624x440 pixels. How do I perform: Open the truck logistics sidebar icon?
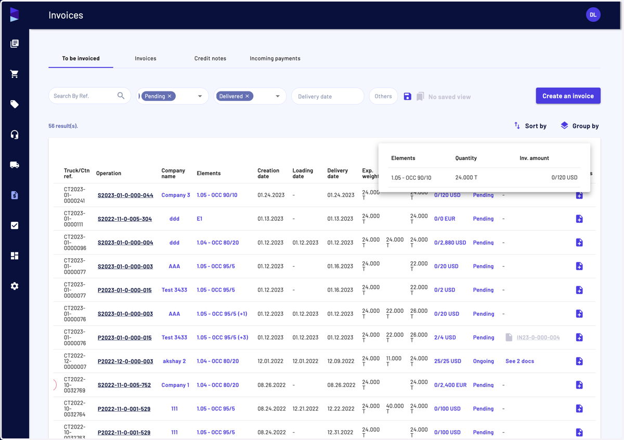click(x=15, y=165)
